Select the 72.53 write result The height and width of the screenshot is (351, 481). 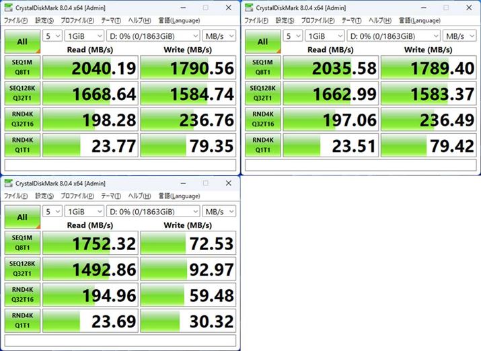188,243
